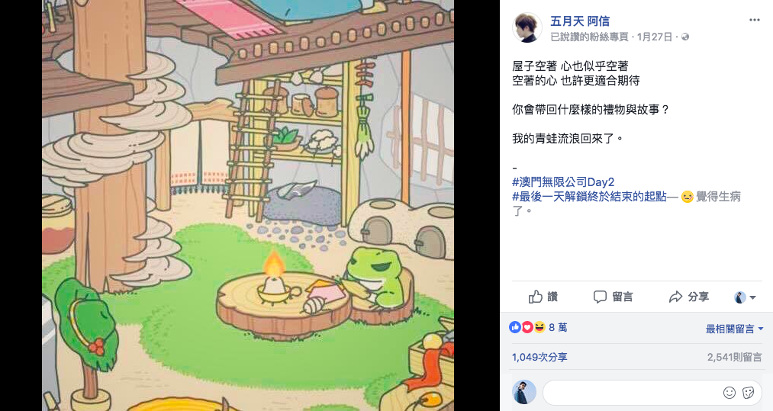Image resolution: width=773 pixels, height=411 pixels.
Task: Click the blue like reaction icon
Action: tap(515, 327)
